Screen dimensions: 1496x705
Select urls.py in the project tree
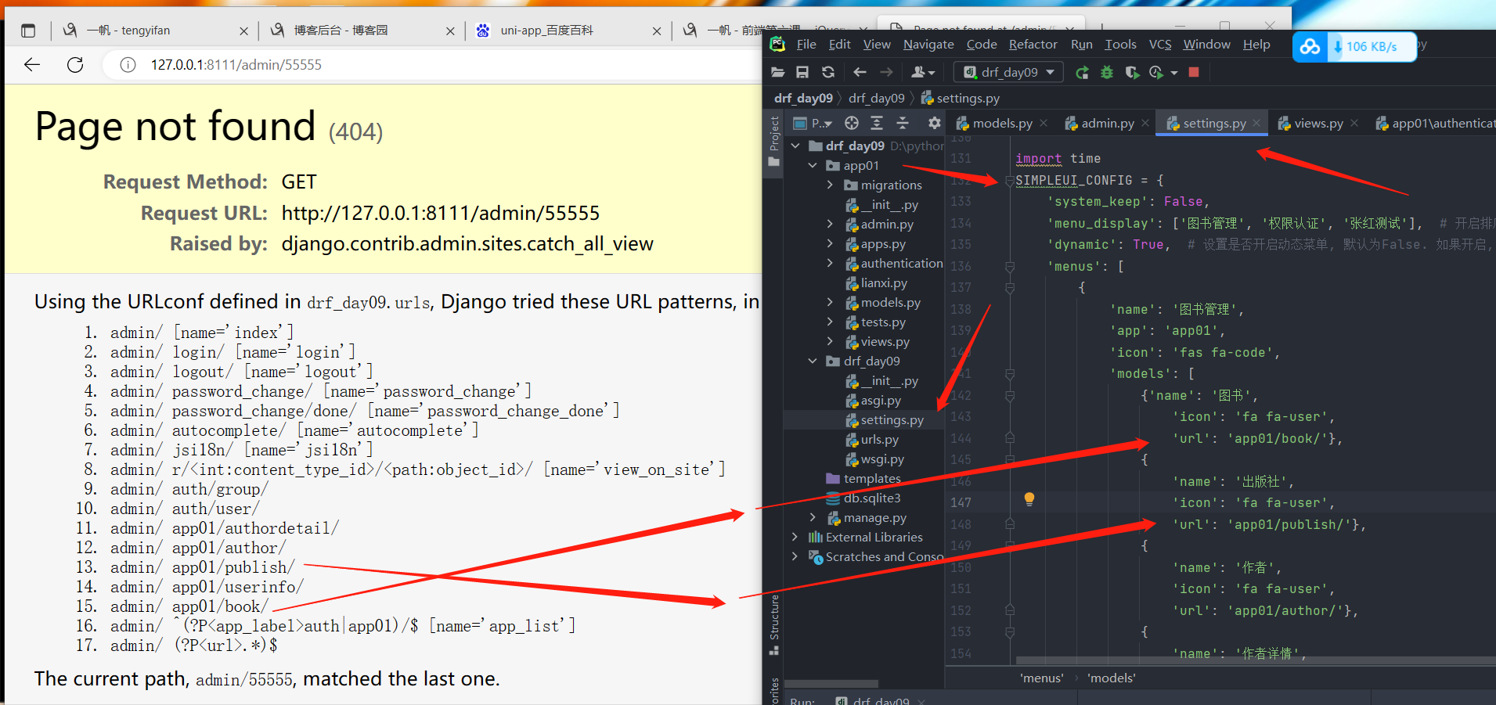(879, 439)
